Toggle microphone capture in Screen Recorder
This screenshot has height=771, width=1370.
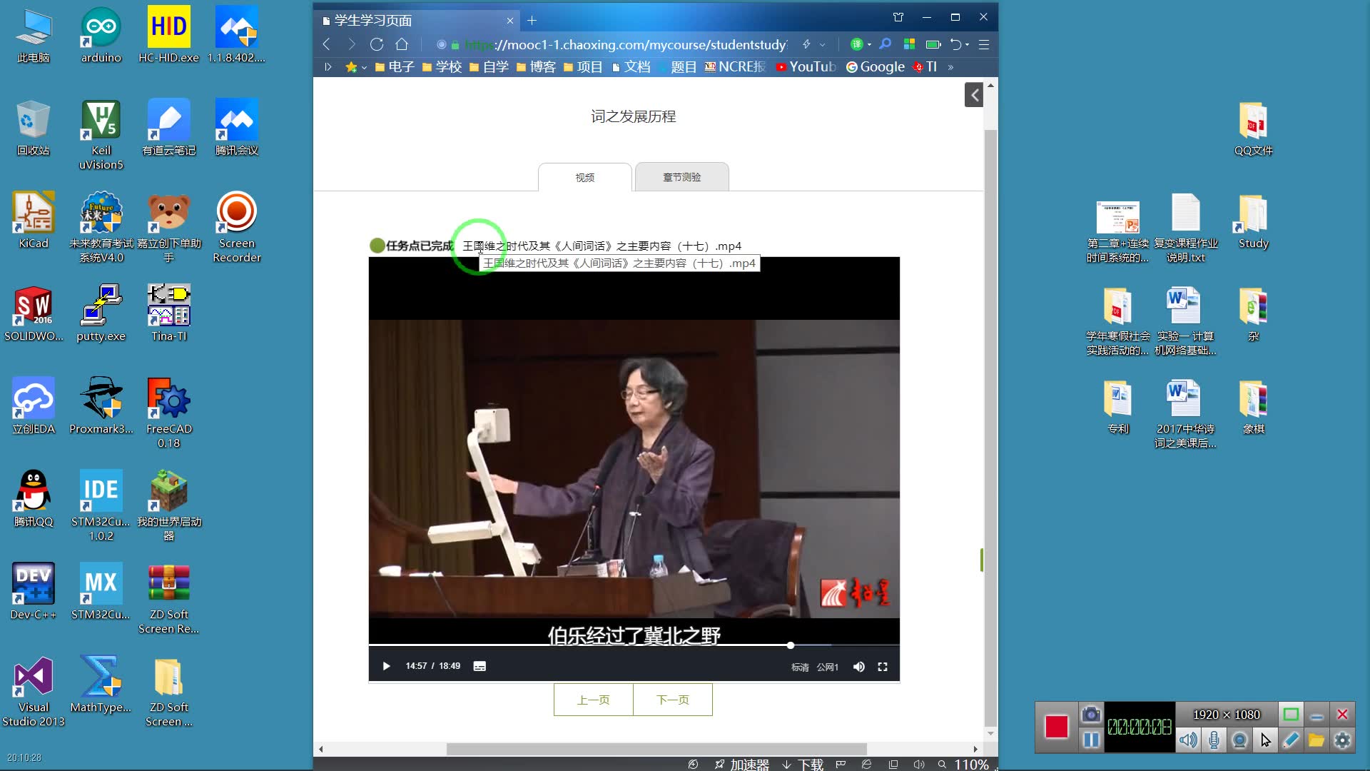click(1215, 740)
